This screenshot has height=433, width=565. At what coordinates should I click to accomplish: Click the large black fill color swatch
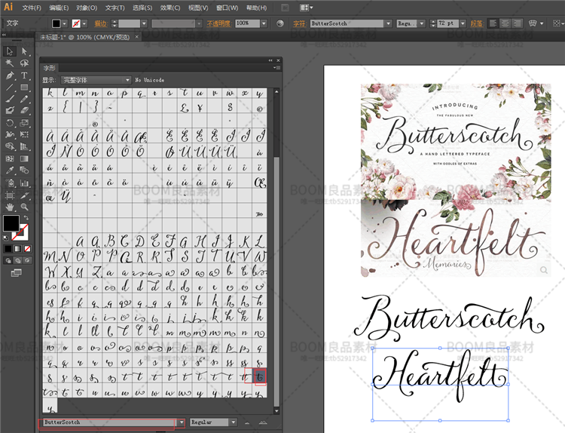pyautogui.click(x=11, y=223)
